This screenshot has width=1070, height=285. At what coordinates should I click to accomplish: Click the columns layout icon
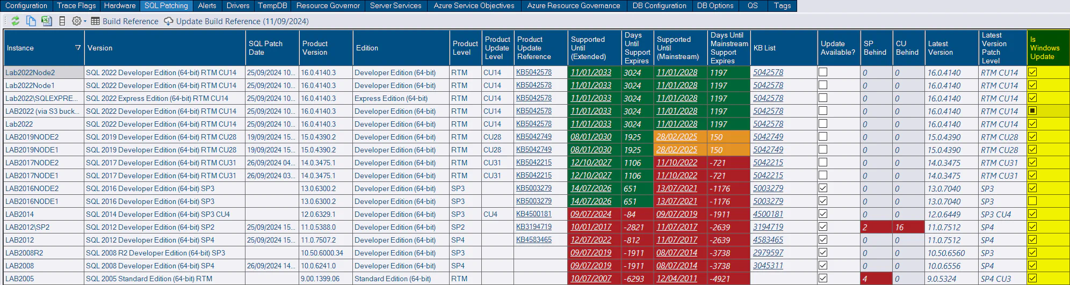click(62, 21)
